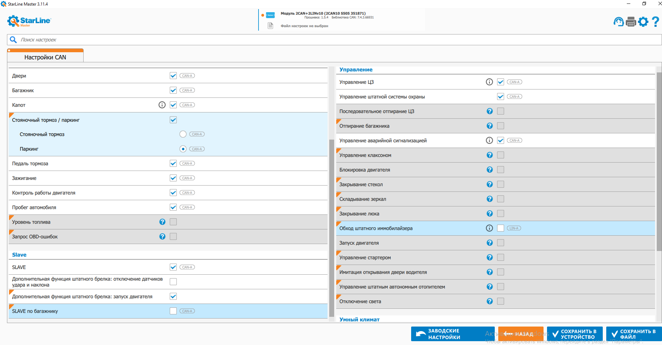662x345 pixels.
Task: Click the settings file document icon
Action: [x=270, y=25]
